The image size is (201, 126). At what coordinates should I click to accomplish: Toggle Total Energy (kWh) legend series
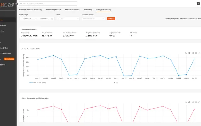(38, 83)
